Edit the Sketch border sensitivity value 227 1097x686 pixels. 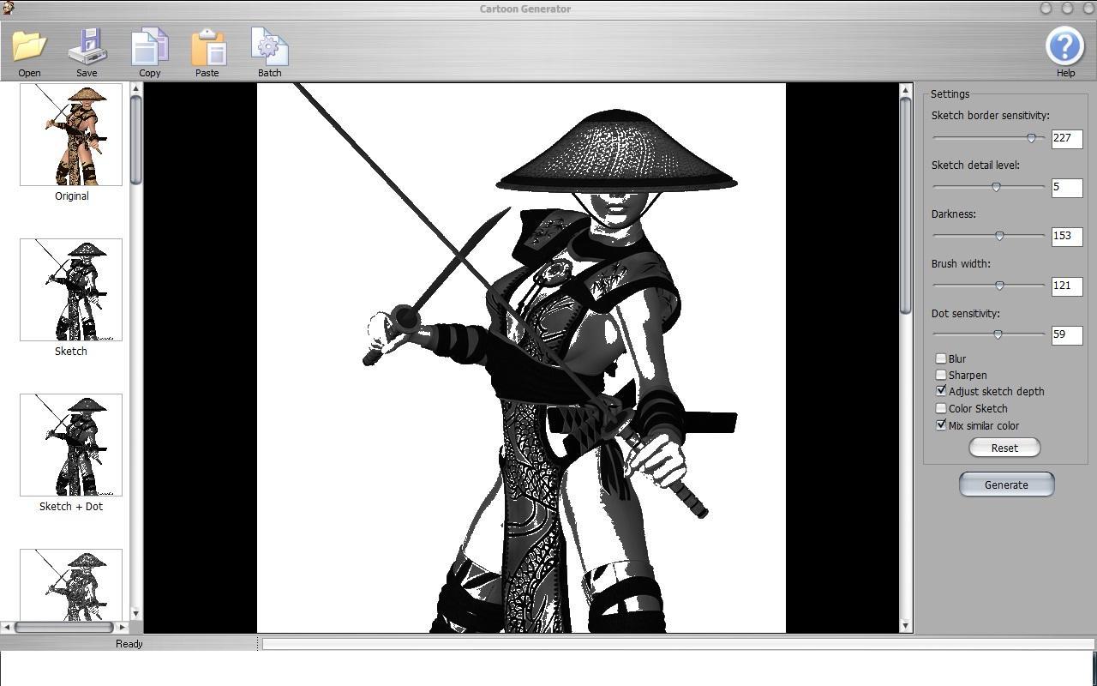pyautogui.click(x=1066, y=138)
